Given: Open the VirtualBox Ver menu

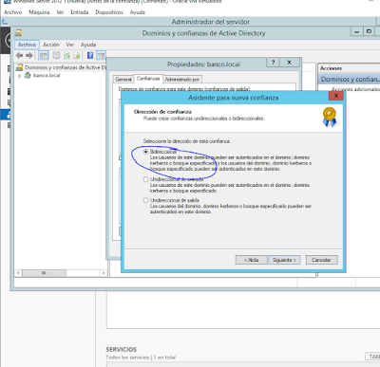Looking at the screenshot, I should pos(60,12).
